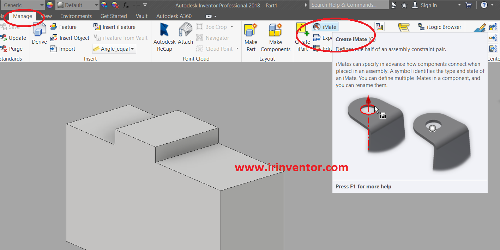Screen dimensions: 500x250
Task: Click Sign In to Autodesk account
Action: pyautogui.click(x=424, y=5)
